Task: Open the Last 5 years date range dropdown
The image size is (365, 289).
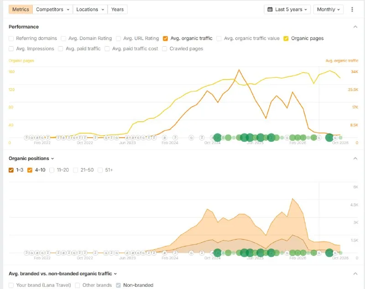Action: pyautogui.click(x=287, y=10)
